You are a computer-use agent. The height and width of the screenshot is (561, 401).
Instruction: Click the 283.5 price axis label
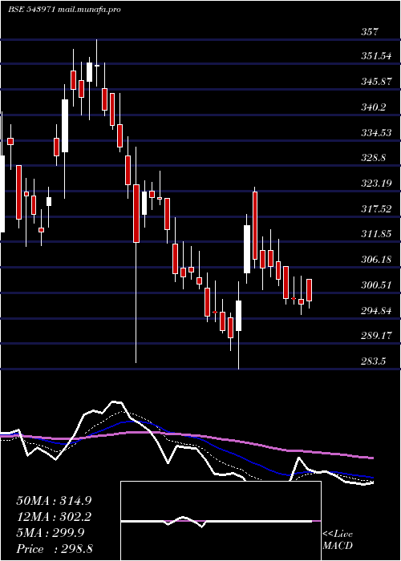point(374,361)
